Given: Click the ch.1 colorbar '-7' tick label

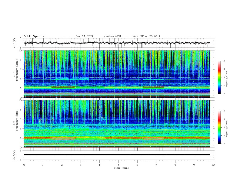Looking at the screenshot, I should coord(224,94).
